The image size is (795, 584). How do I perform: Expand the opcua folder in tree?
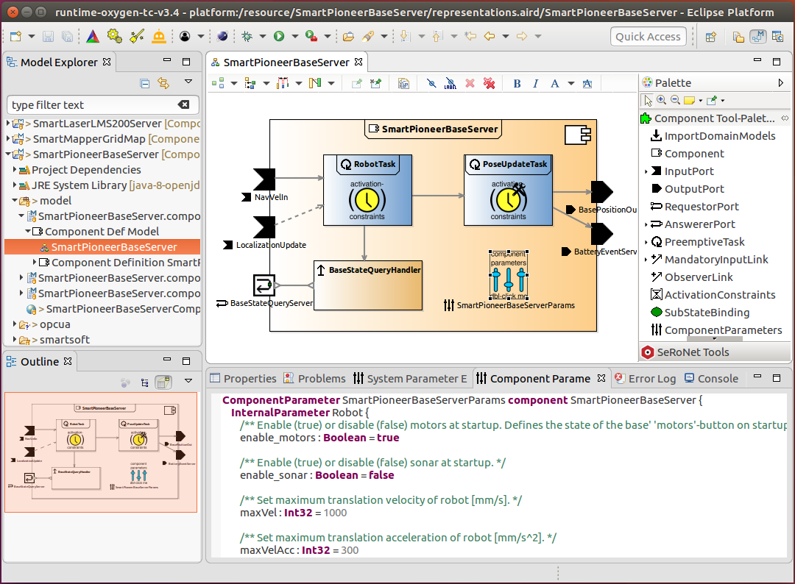[x=15, y=324]
